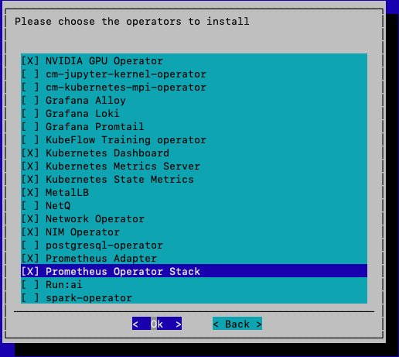Screen dimensions: 399x357
Task: Confirm the selection with the Ok button
Action: [157, 324]
